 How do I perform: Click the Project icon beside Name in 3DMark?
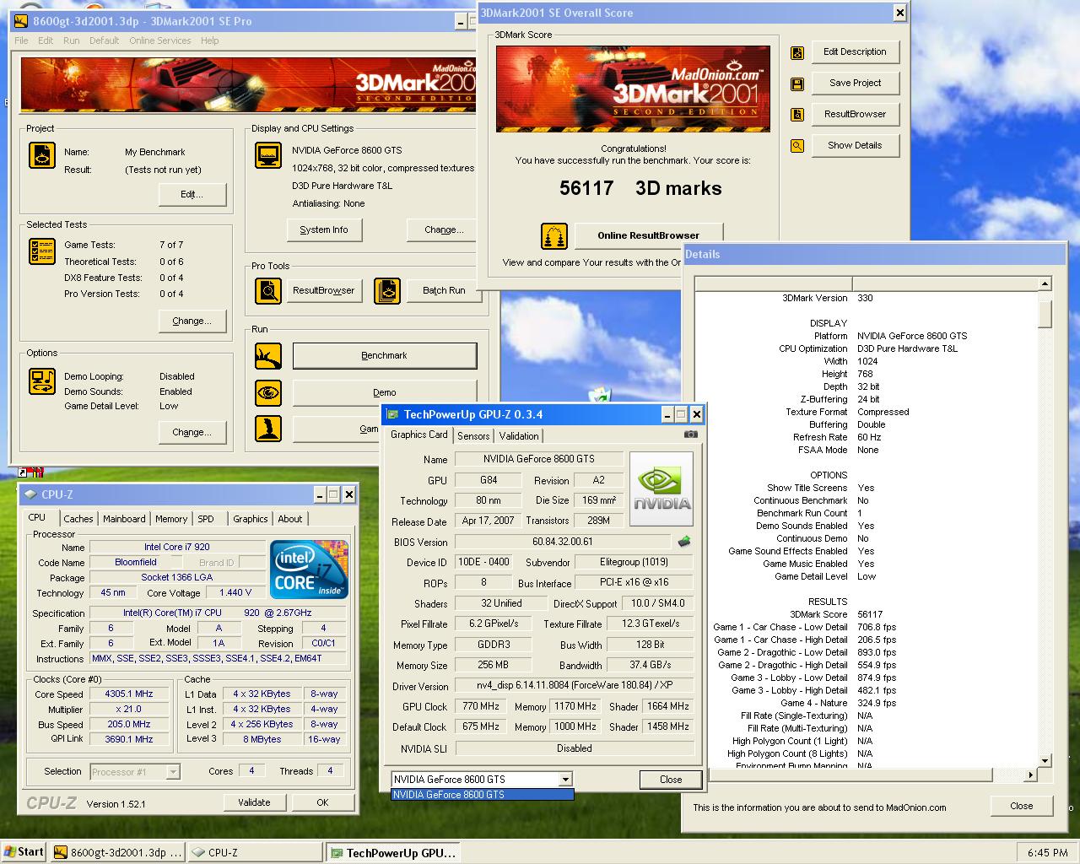[42, 155]
